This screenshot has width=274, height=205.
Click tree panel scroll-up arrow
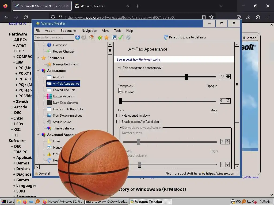click(x=110, y=44)
